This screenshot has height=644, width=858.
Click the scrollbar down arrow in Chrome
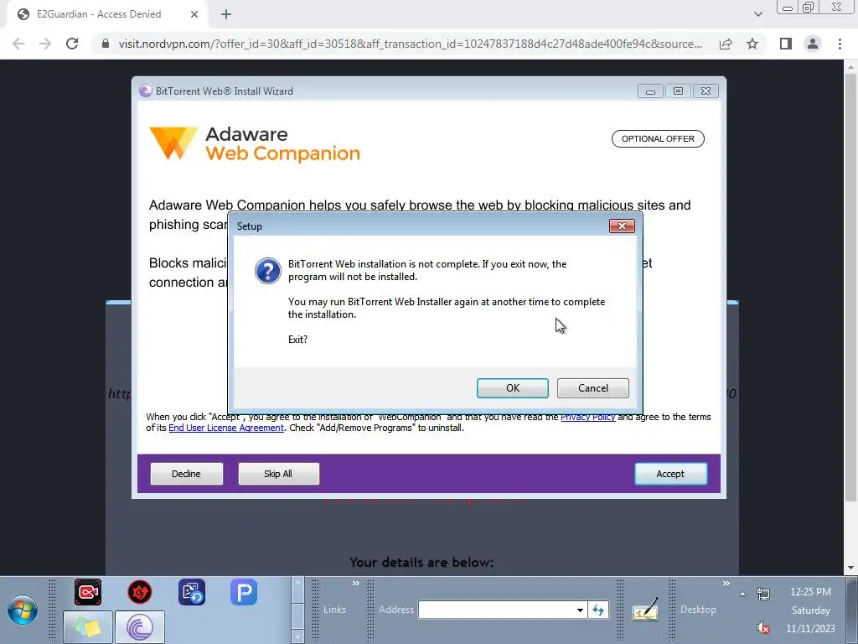pyautogui.click(x=850, y=569)
